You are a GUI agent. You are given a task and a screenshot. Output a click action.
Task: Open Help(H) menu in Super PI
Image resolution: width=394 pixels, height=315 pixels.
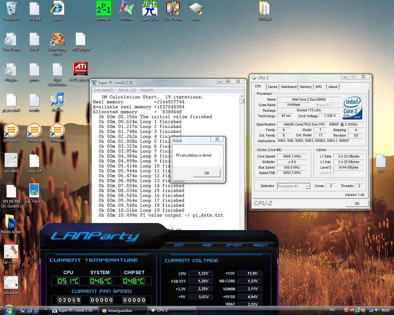[147, 90]
